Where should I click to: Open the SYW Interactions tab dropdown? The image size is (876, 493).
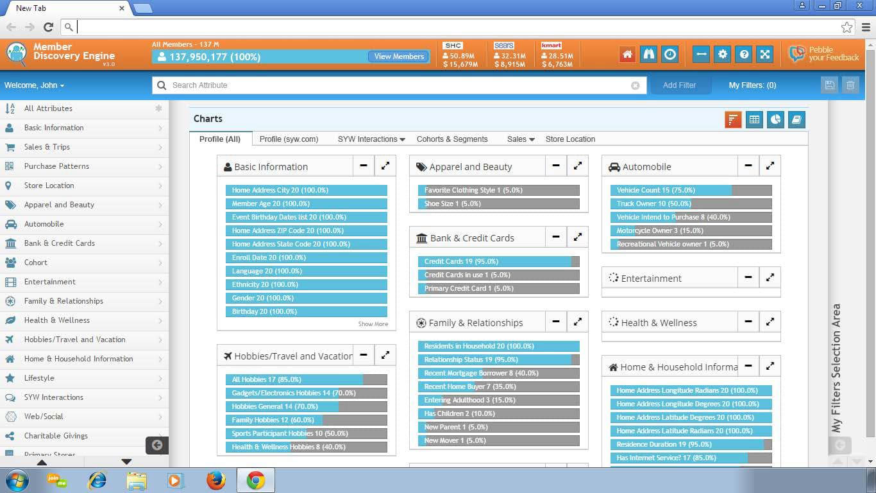(371, 139)
